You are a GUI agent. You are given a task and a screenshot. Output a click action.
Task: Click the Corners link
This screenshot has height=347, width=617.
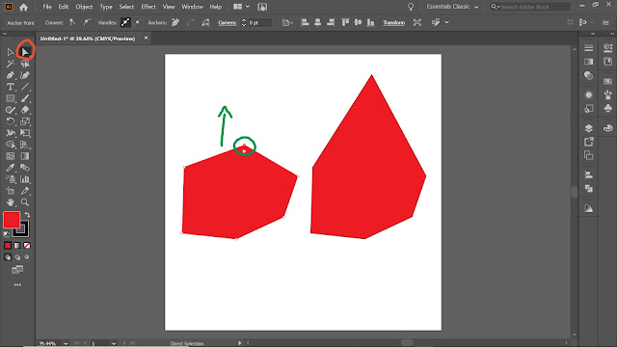tap(228, 22)
